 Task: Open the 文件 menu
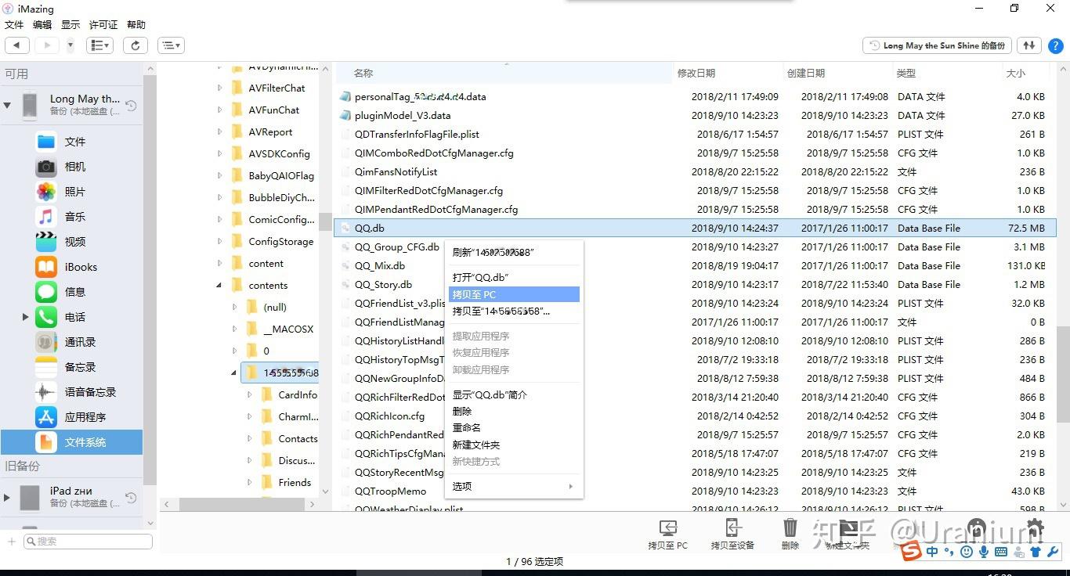pyautogui.click(x=14, y=25)
